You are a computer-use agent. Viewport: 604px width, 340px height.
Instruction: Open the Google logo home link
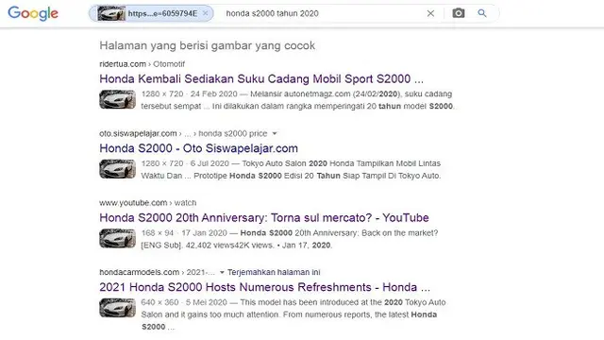click(33, 13)
